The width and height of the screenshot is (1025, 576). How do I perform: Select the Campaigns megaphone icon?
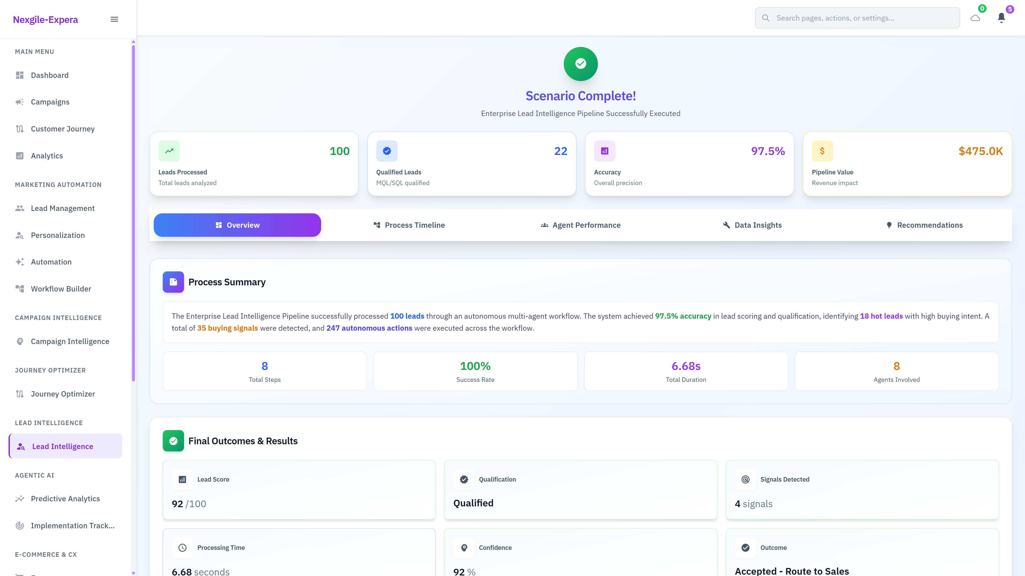[20, 102]
